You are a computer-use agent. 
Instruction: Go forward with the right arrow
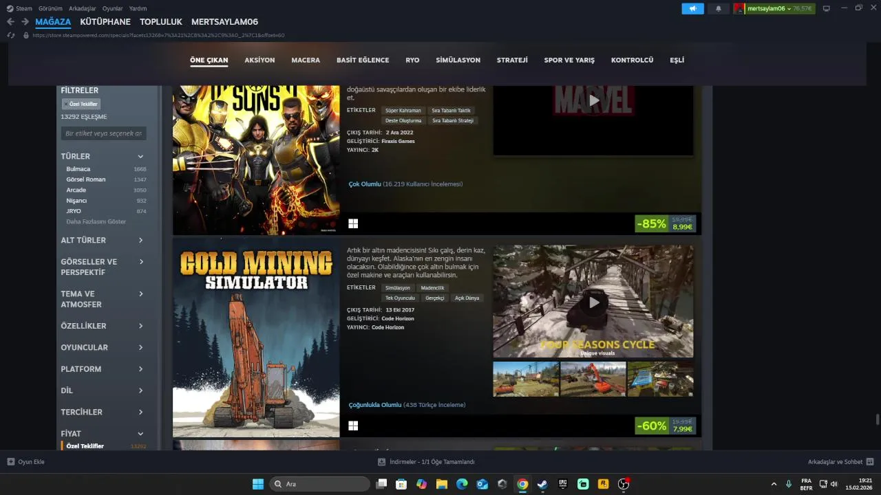[25, 22]
